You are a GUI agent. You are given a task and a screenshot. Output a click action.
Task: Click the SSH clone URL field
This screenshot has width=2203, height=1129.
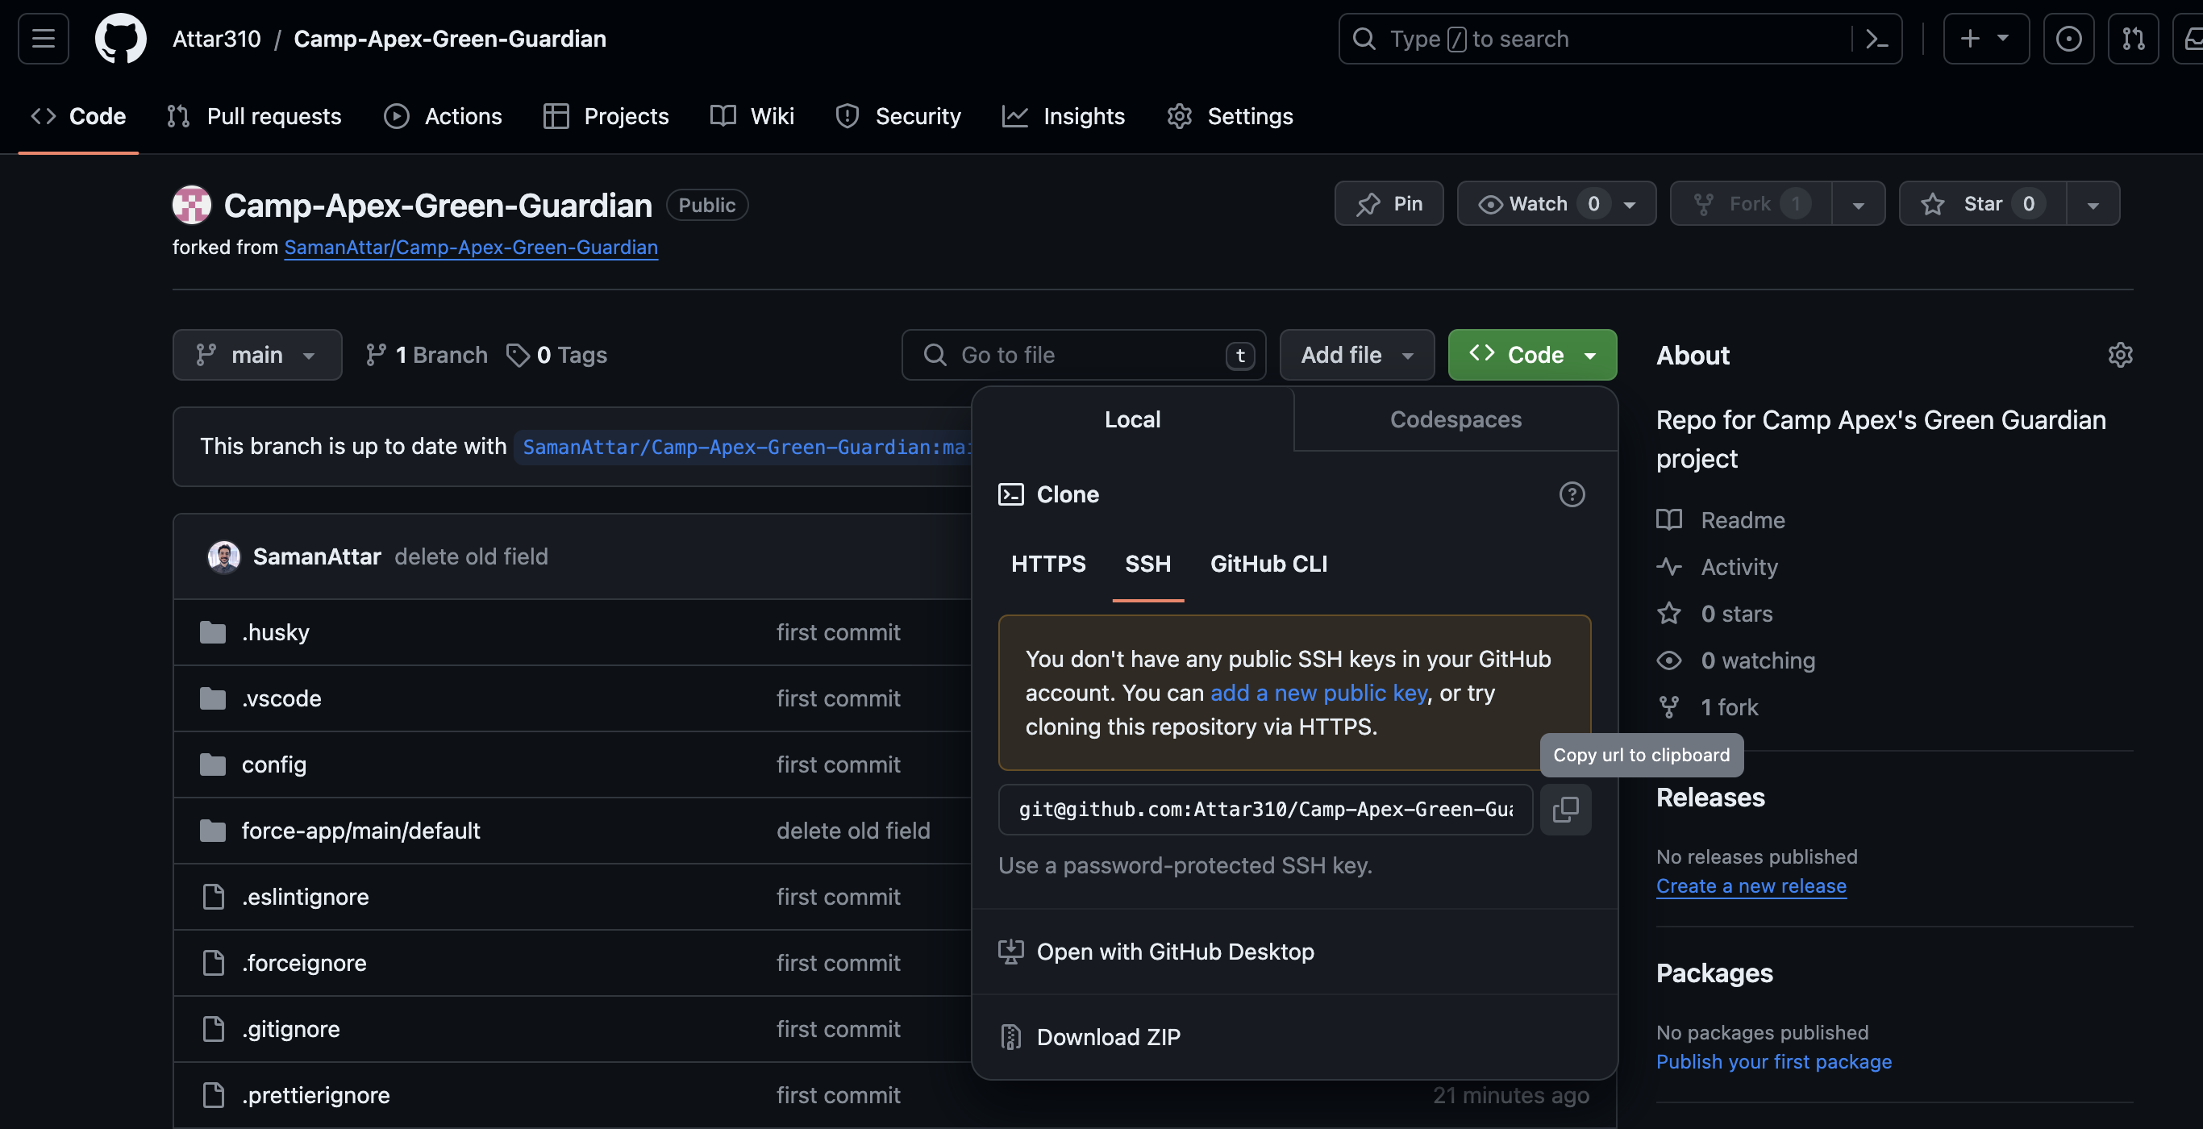click(1265, 809)
